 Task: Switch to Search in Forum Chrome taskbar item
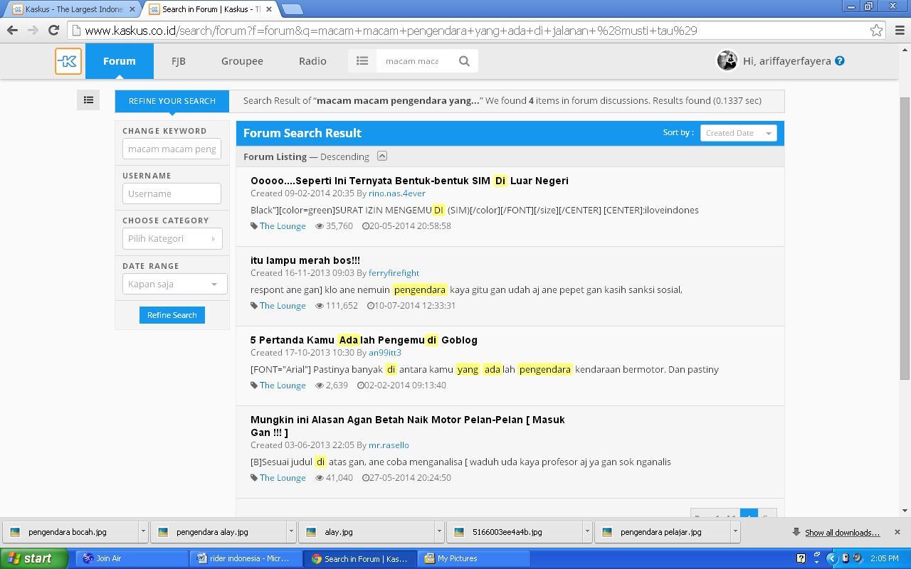359,558
